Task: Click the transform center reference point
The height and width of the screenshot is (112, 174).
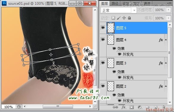Action: 51,55
